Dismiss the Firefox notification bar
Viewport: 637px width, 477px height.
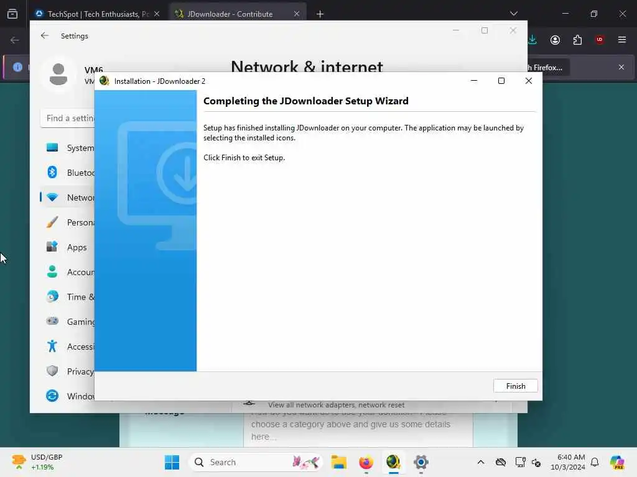point(621,67)
